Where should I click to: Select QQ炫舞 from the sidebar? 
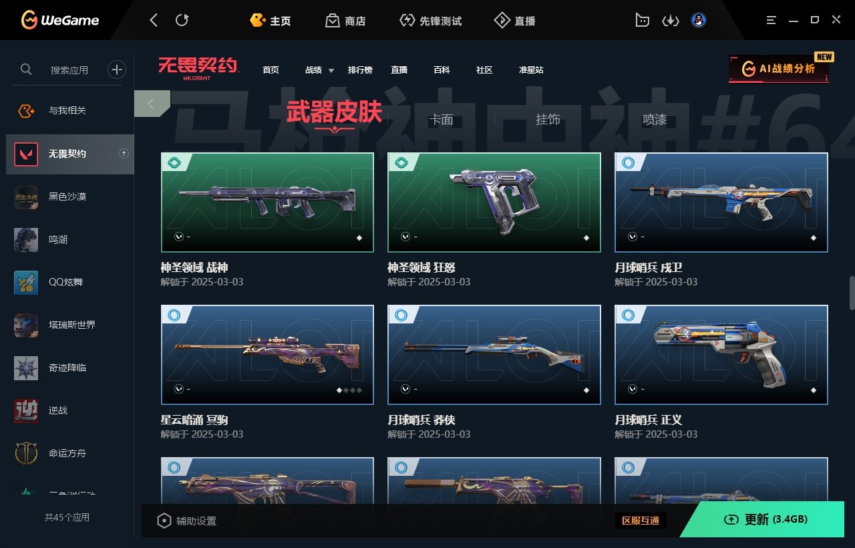[67, 282]
